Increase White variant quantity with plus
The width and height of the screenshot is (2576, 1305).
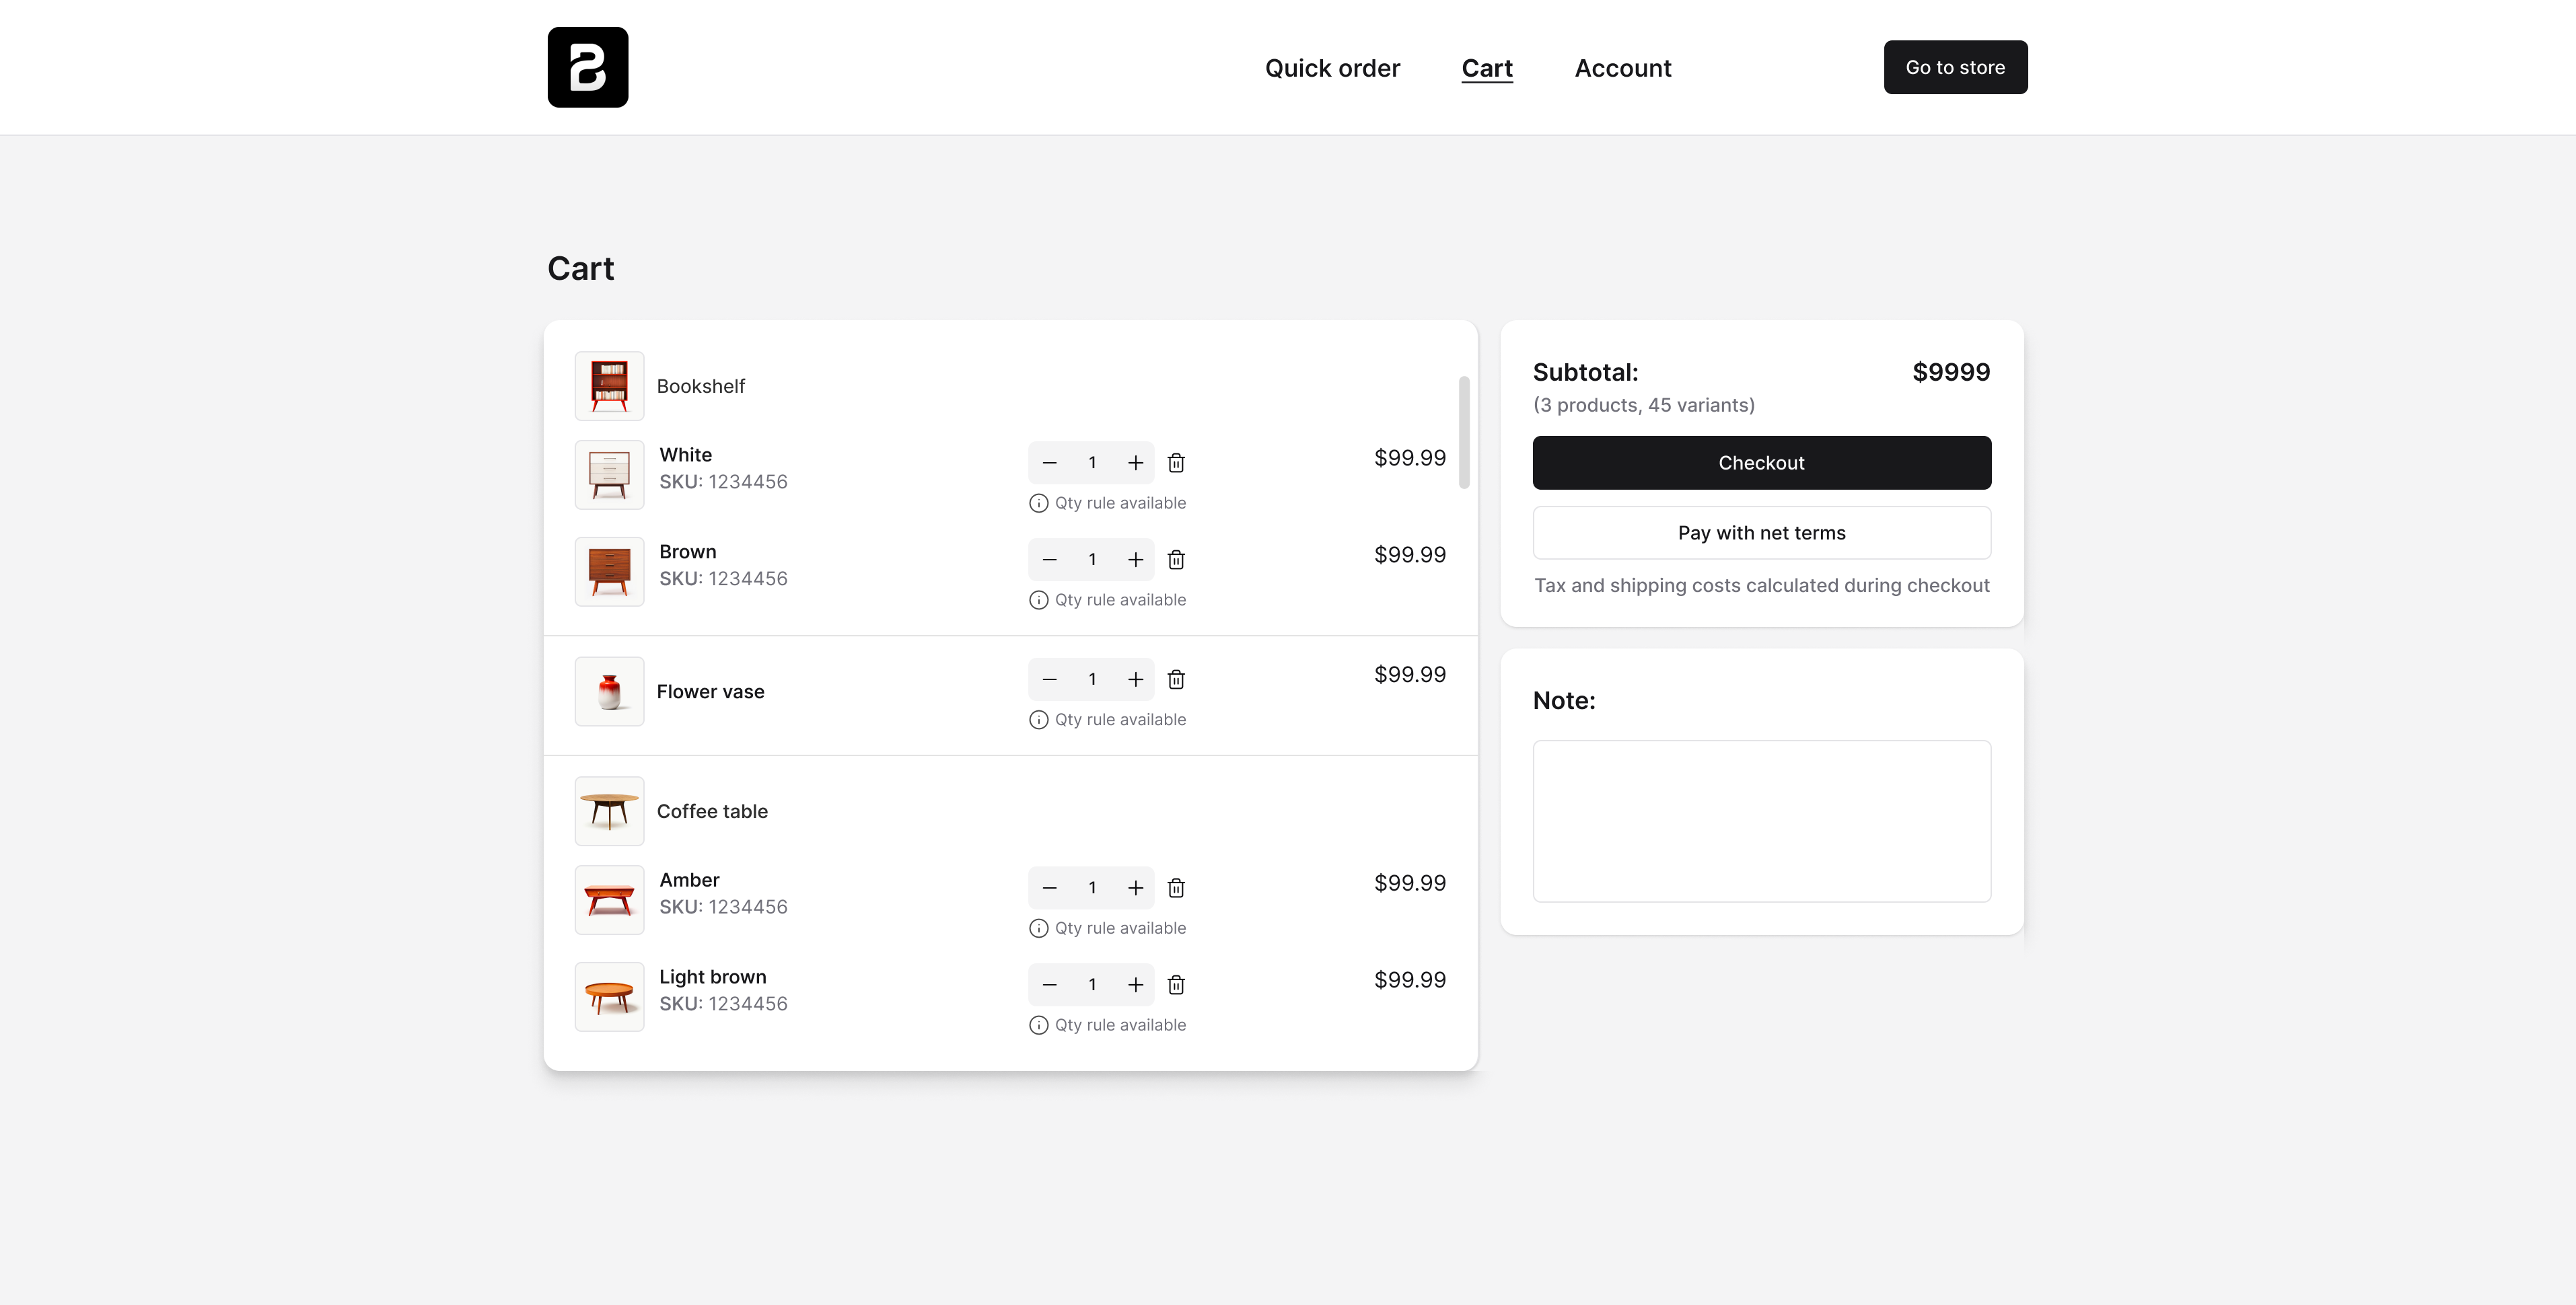coord(1135,463)
